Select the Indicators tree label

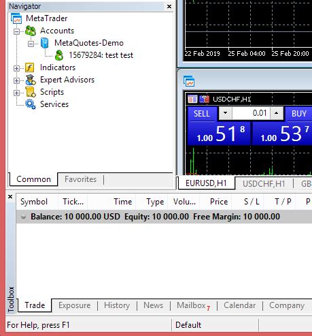click(58, 67)
